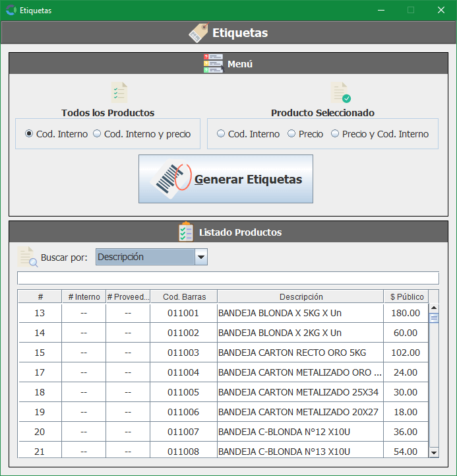
Task: Click the search document icon beside Buscar por
Action: tap(28, 257)
